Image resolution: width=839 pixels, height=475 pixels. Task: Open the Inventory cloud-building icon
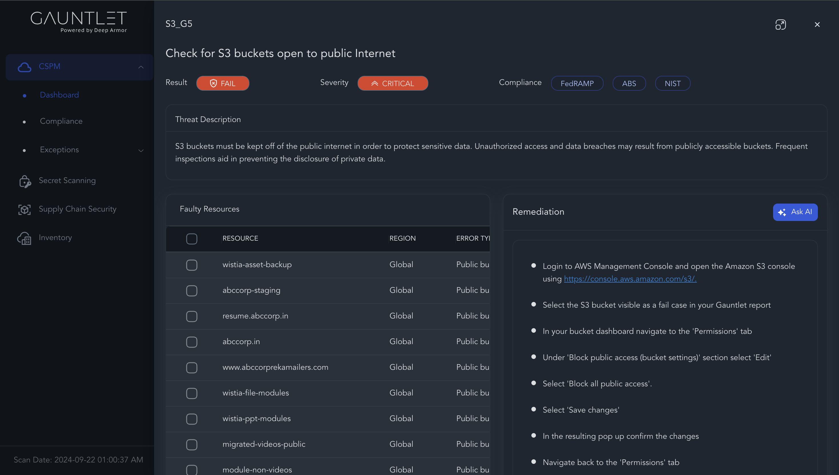tap(24, 238)
